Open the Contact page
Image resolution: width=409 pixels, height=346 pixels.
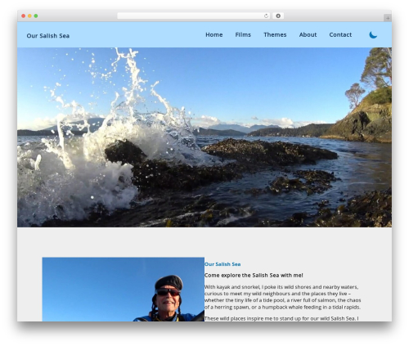tap(340, 34)
